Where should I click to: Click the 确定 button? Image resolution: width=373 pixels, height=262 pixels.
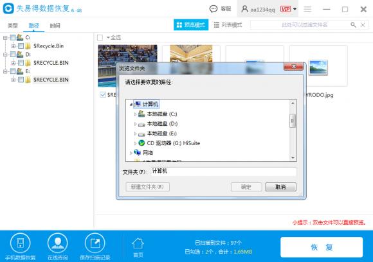[x=246, y=187]
